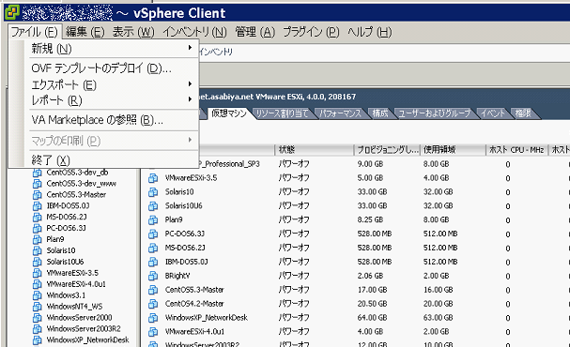Expand the 新規 (N) submenu arrow

coord(190,48)
